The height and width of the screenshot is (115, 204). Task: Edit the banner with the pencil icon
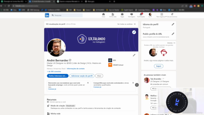134,32
